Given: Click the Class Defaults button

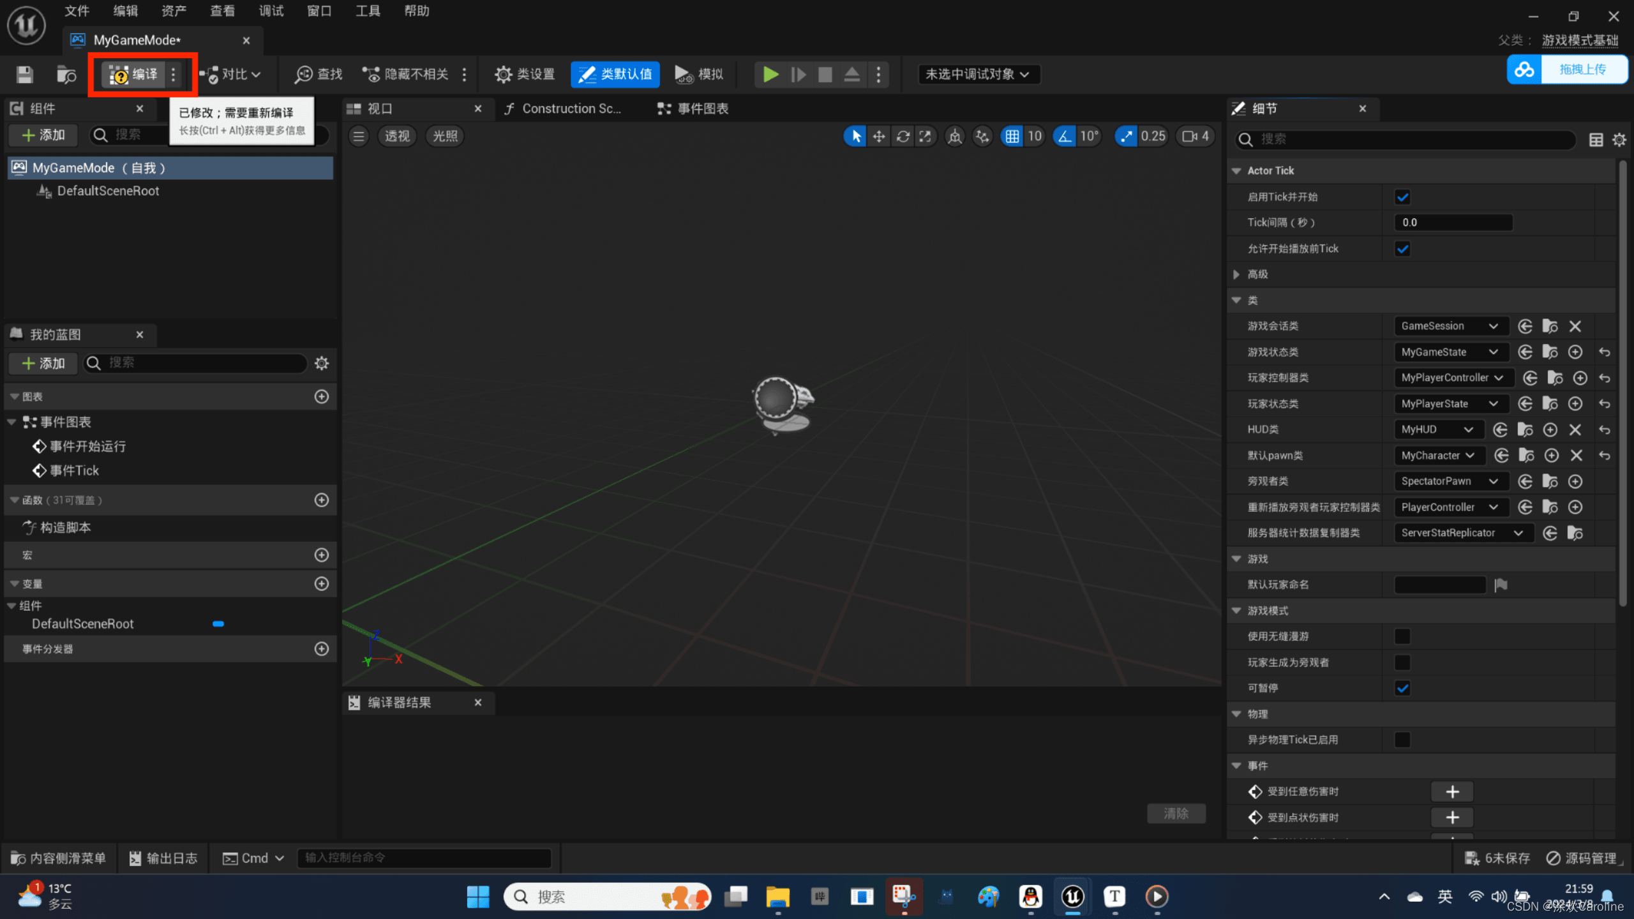Looking at the screenshot, I should click(615, 74).
